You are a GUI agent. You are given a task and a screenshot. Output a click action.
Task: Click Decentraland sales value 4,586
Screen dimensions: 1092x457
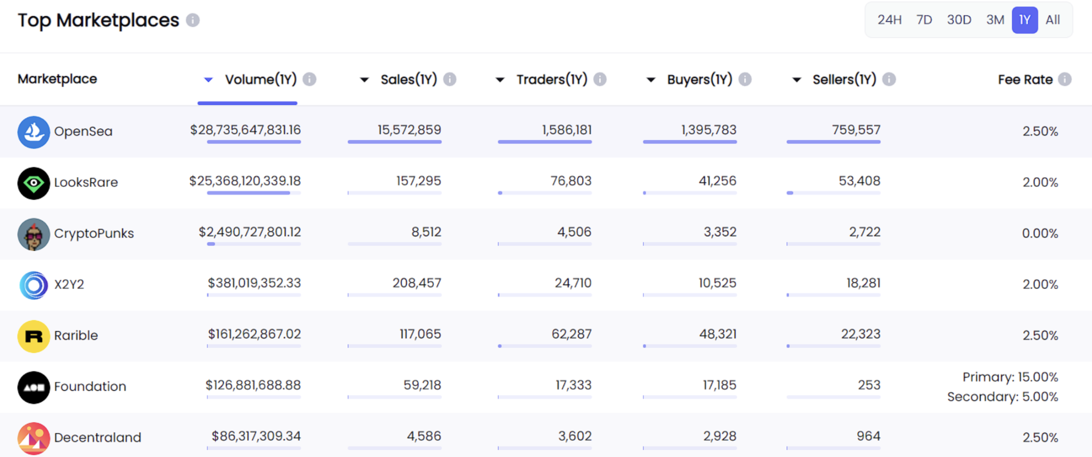click(x=424, y=436)
